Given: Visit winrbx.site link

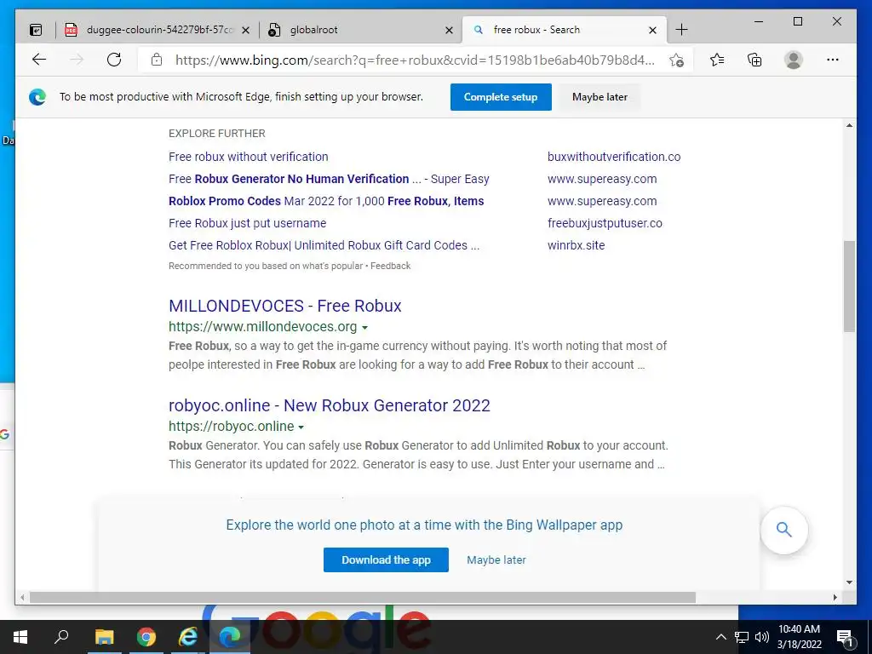Looking at the screenshot, I should (x=576, y=245).
